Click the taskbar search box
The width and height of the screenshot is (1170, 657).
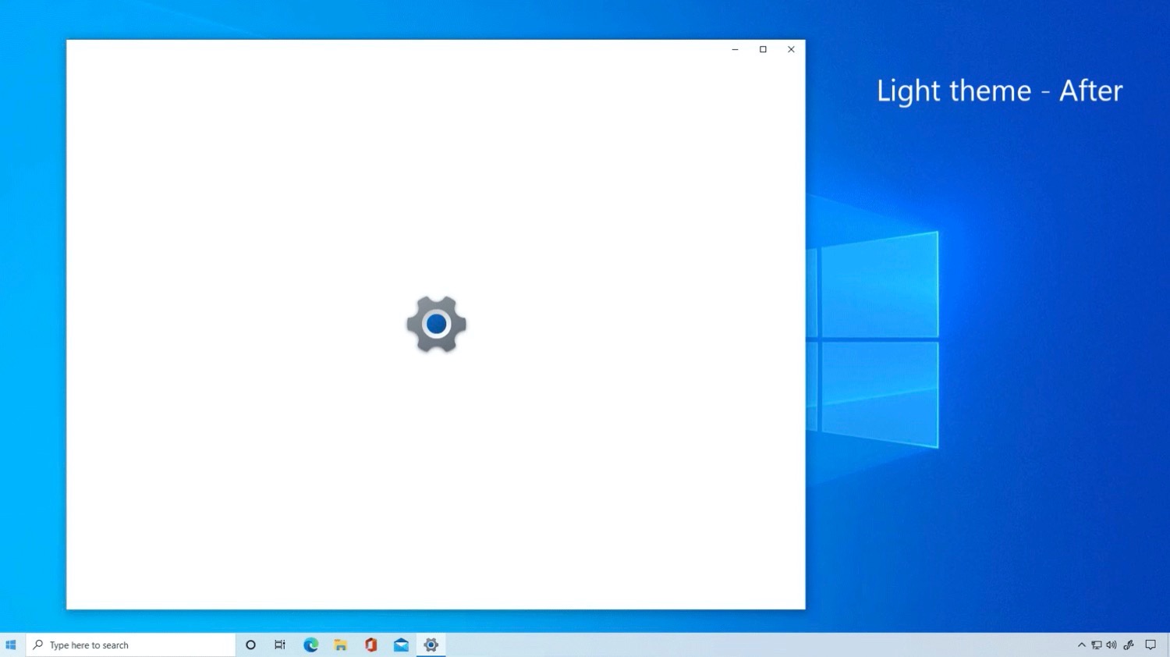[131, 645]
